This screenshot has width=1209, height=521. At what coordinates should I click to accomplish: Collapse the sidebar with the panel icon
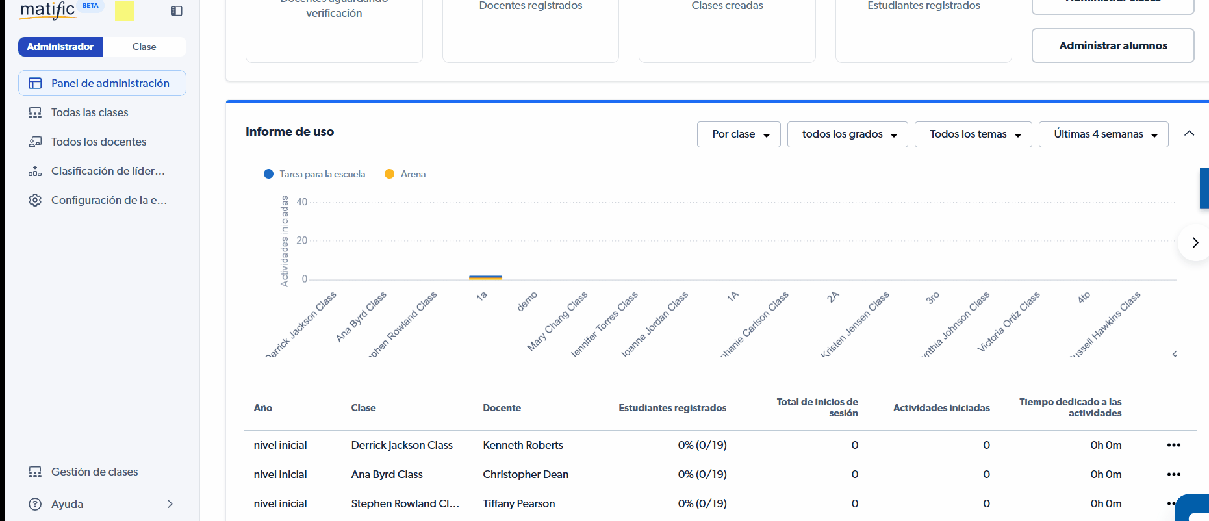click(176, 11)
